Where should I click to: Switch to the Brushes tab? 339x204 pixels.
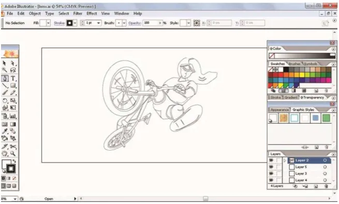tap(294, 64)
